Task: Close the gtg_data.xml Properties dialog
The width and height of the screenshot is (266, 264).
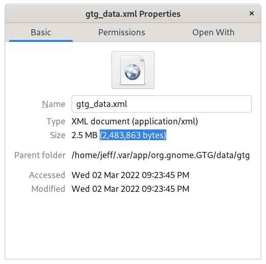Action: pyautogui.click(x=252, y=13)
